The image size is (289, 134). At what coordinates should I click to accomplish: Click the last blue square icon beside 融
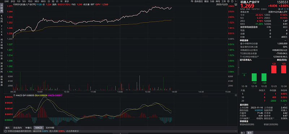click(287, 9)
